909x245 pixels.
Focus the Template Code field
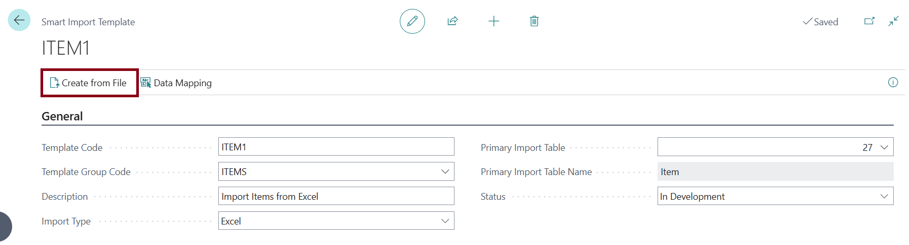click(x=336, y=147)
